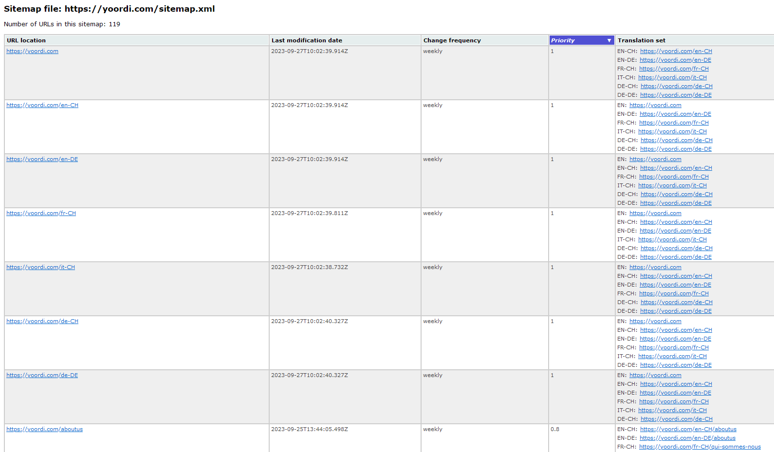Viewport: 774px width, 452px height.
Task: Open DE-CH translation link in the de-DE row
Action: coord(676,419)
